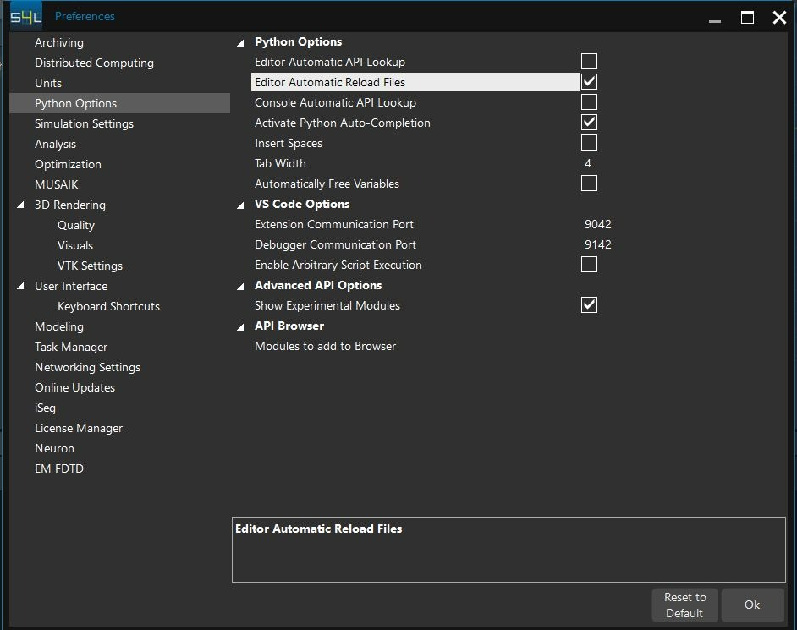Collapse the VS Code Options section
This screenshot has height=630, width=797.
coord(240,205)
